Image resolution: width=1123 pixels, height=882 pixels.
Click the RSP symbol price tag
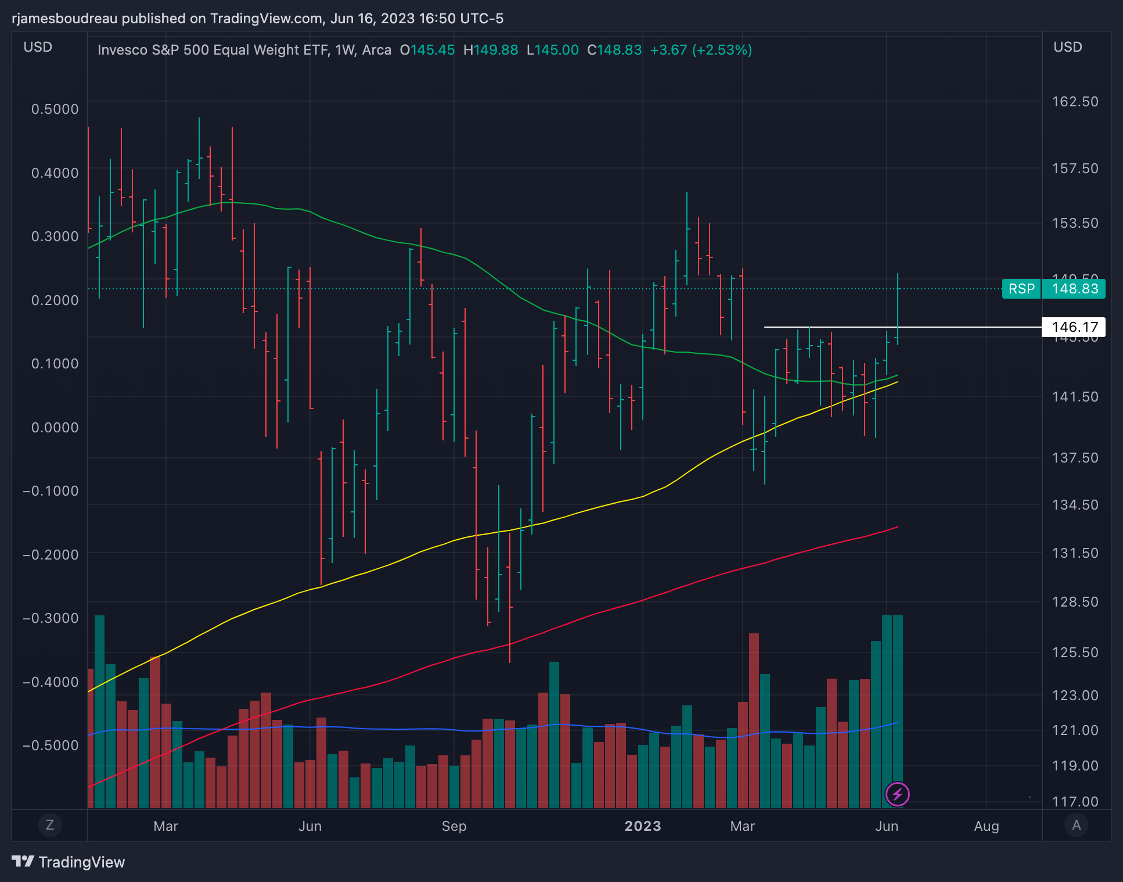pos(1021,289)
